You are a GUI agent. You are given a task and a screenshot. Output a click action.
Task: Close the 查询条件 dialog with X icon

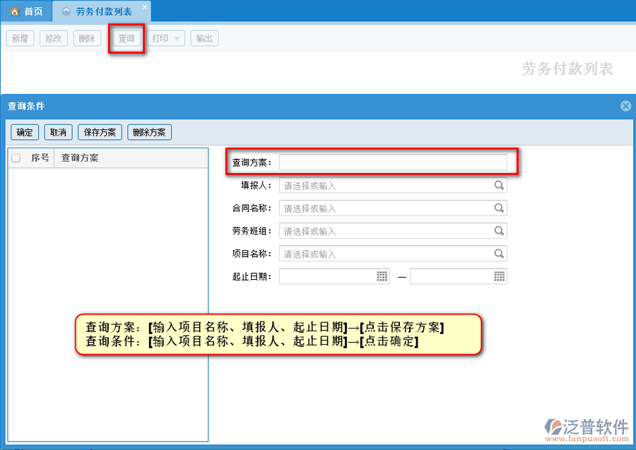625,106
